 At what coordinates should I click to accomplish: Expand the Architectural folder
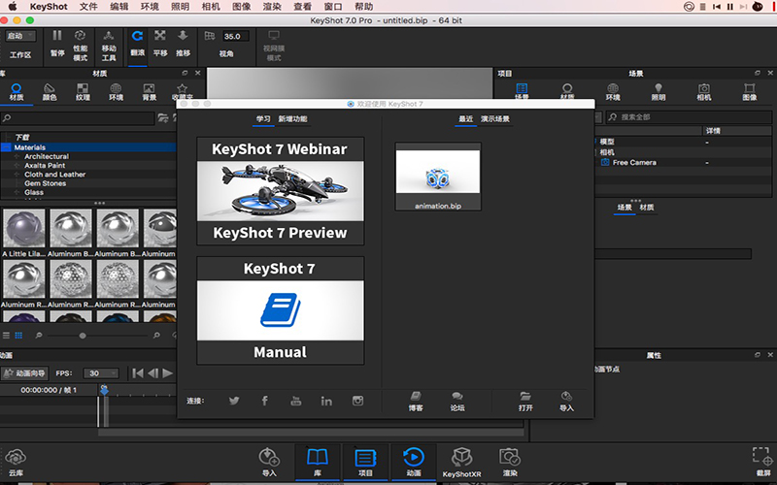point(17,156)
